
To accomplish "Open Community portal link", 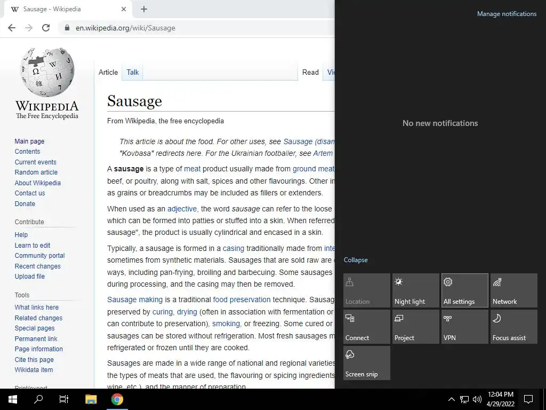I will [39, 256].
